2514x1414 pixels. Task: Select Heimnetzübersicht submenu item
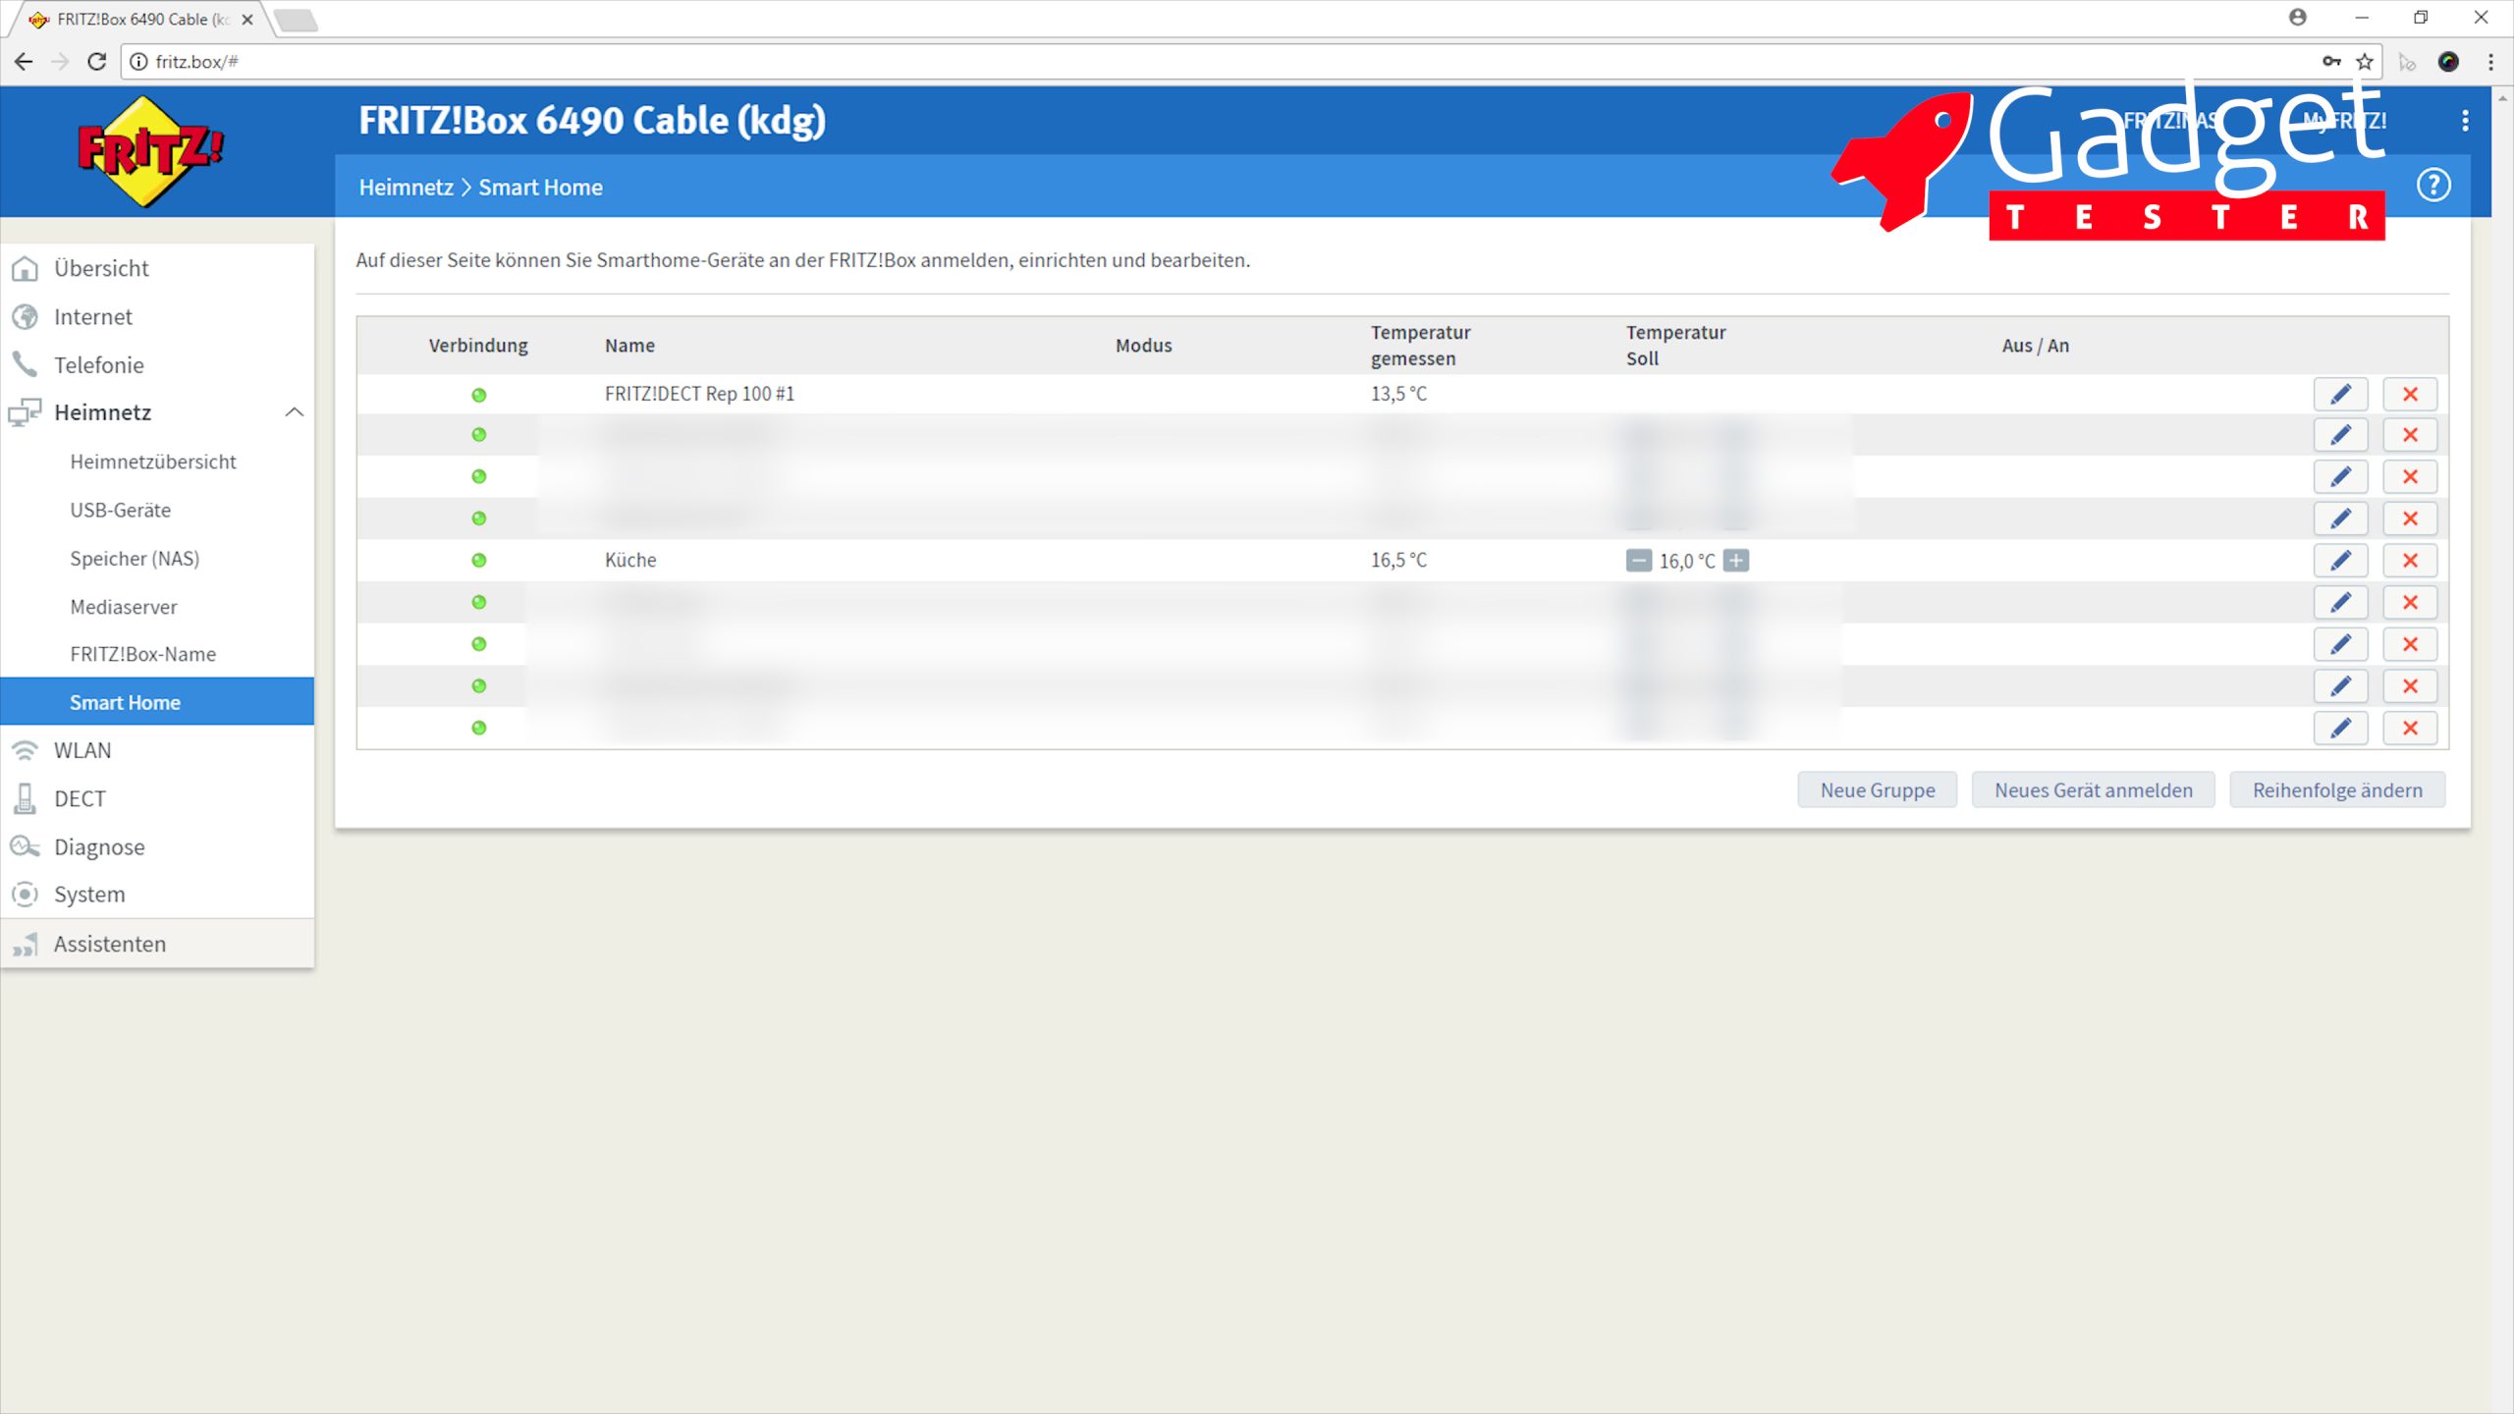pos(152,462)
